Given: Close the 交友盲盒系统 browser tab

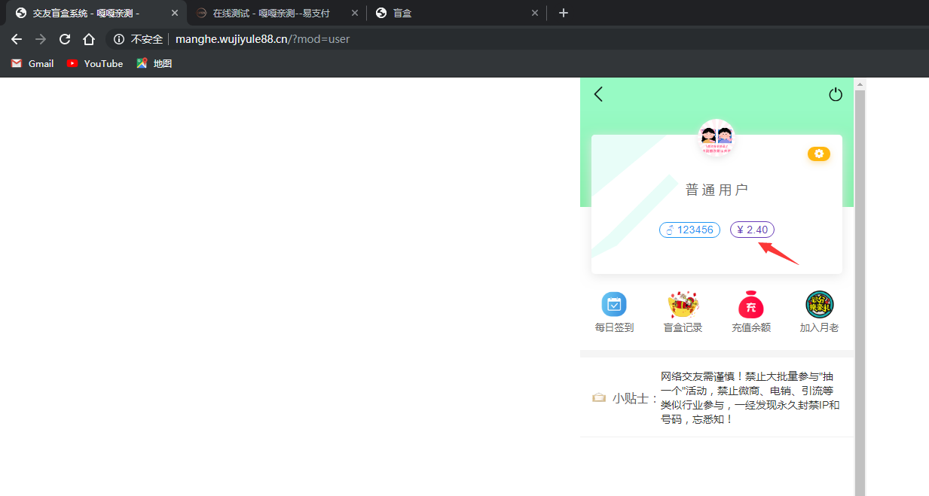Looking at the screenshot, I should pyautogui.click(x=175, y=13).
